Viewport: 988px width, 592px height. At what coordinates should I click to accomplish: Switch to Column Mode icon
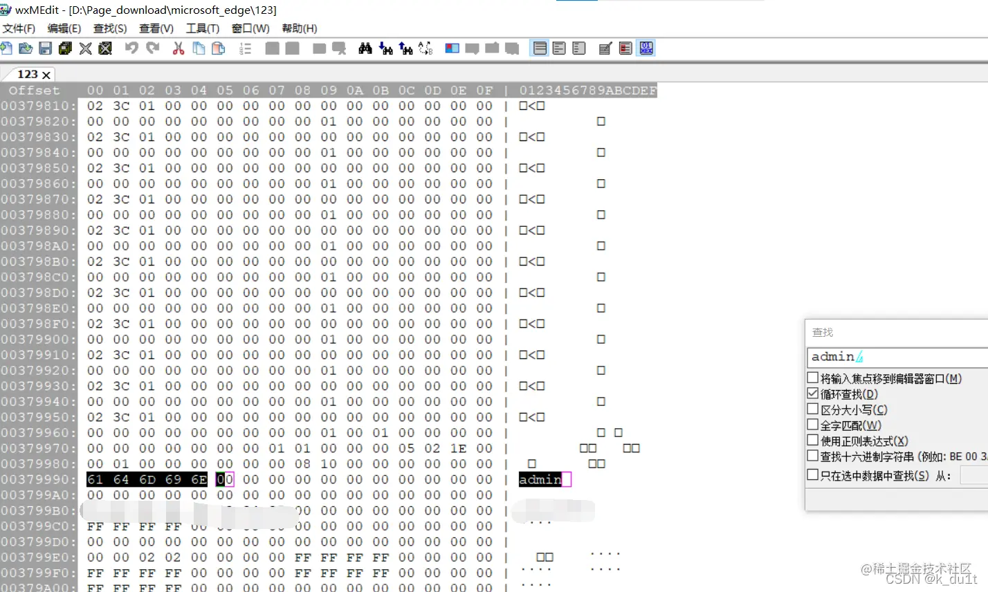(625, 48)
